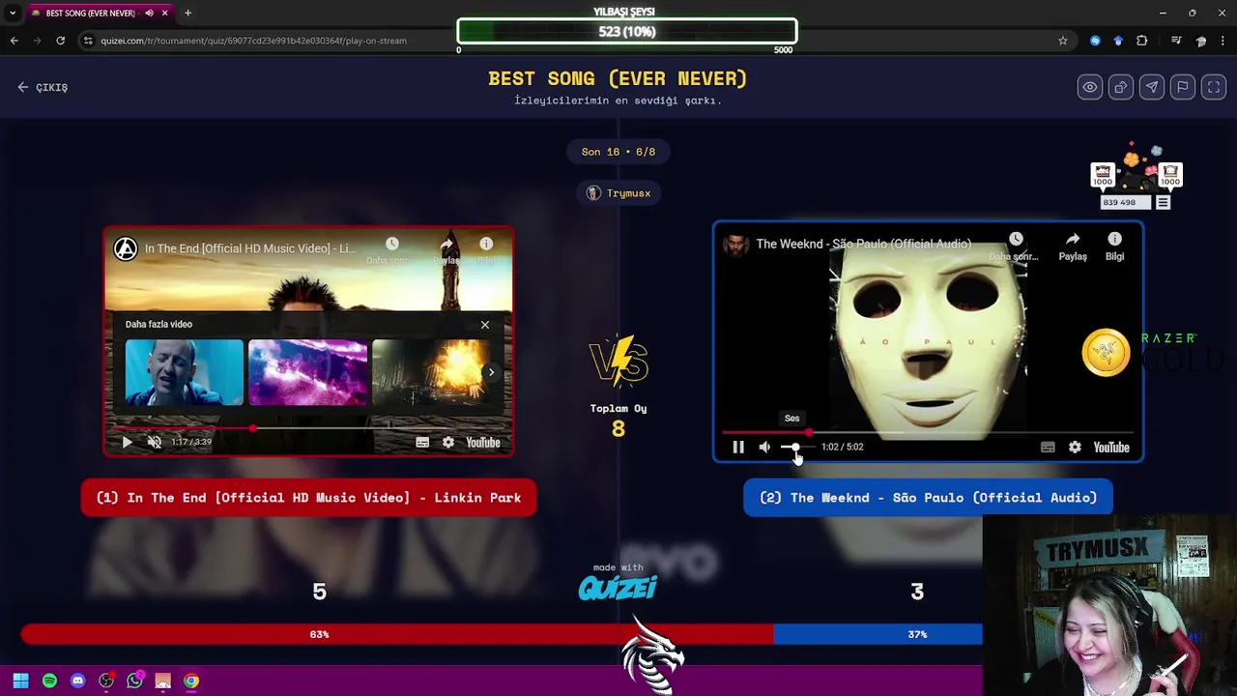This screenshot has width=1237, height=696.
Task: Click the blue house-shaped extension icon
Action: click(1118, 41)
